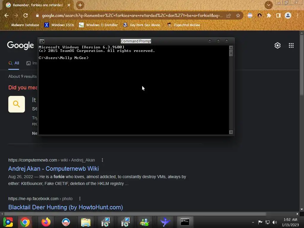304x228 pixels.
Task: Switch to Command Prompt in the taskbar
Action: 185,222
